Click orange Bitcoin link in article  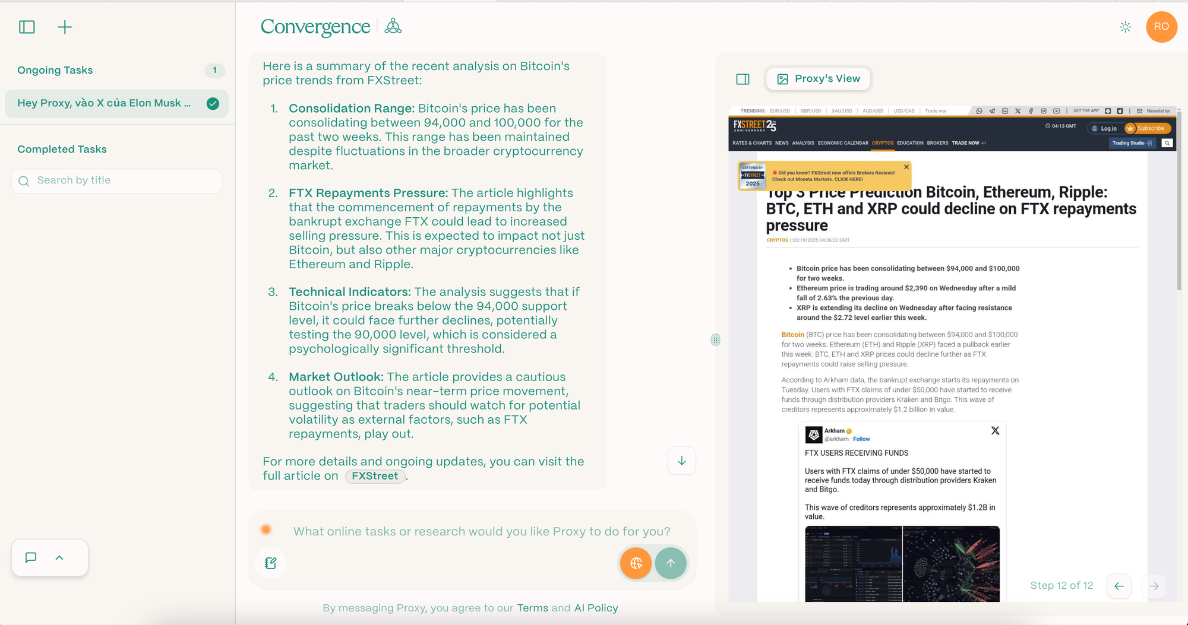(x=792, y=335)
